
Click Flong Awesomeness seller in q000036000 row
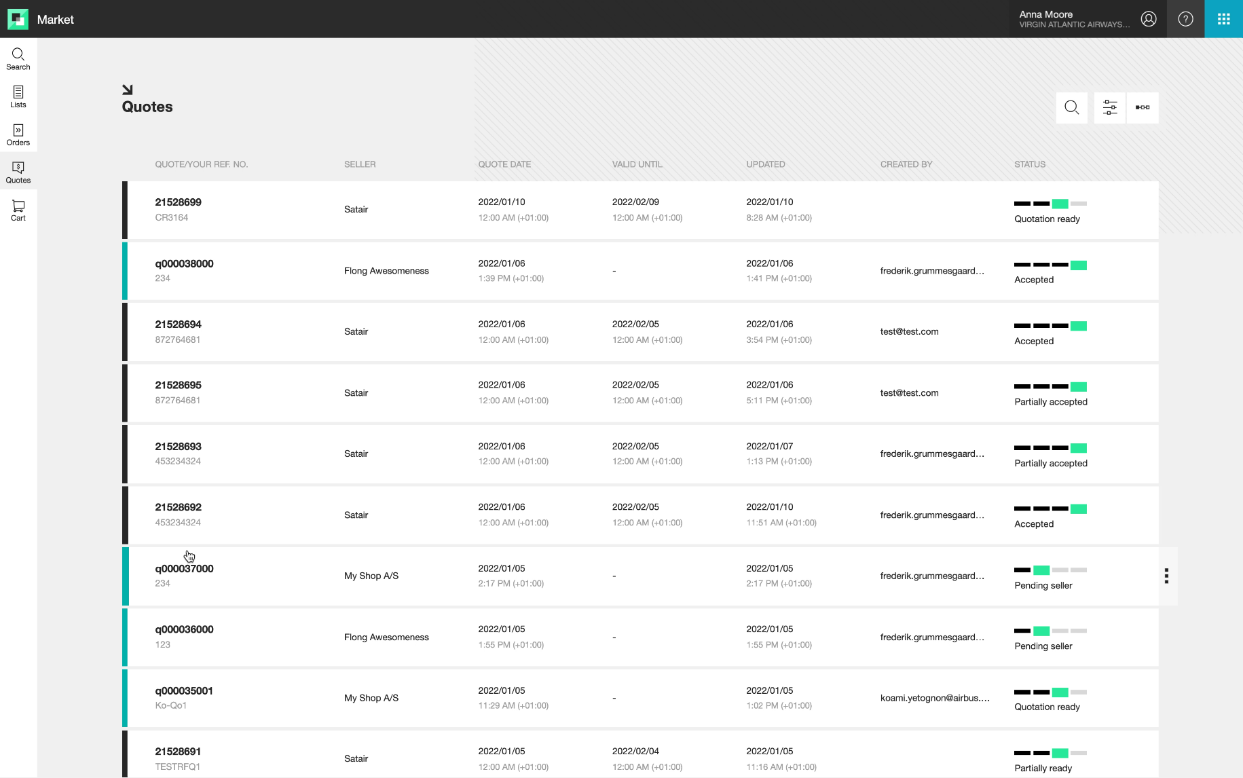[x=386, y=637]
